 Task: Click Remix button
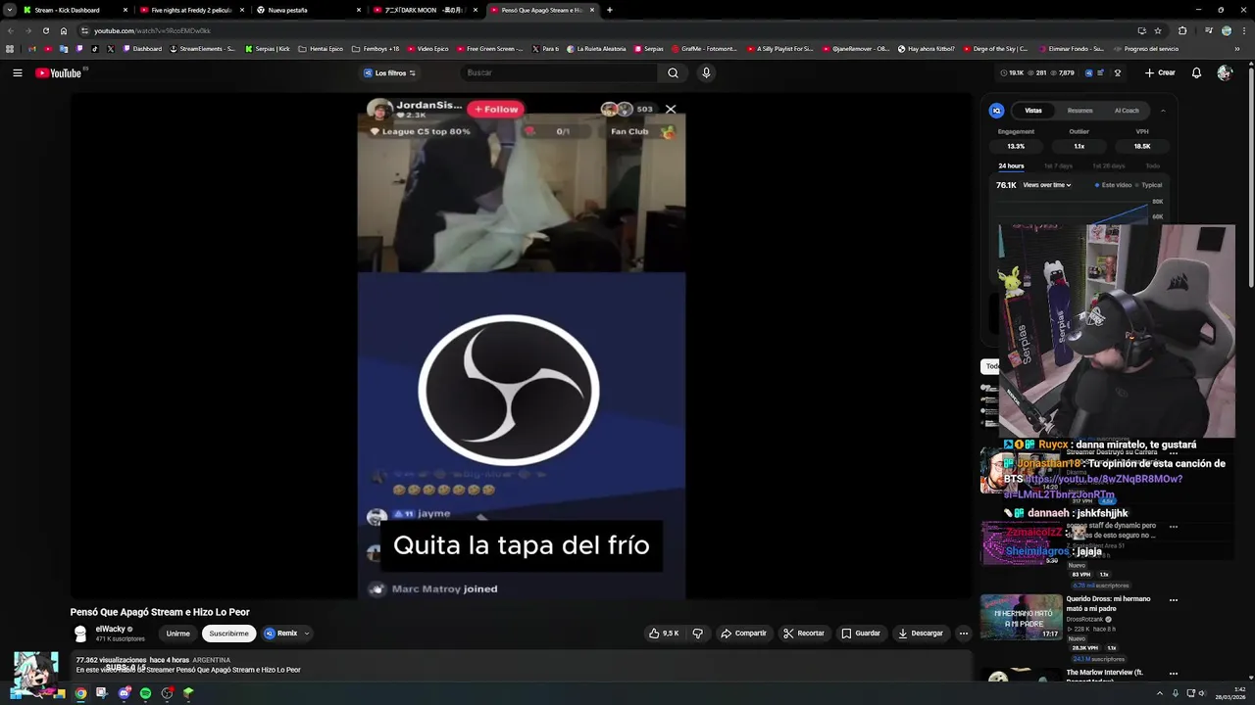click(280, 634)
